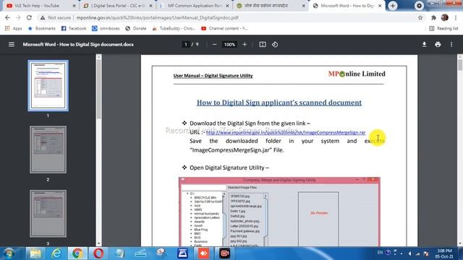Image resolution: width=463 pixels, height=260 pixels.
Task: Launch Internet Explorer from the taskbar
Action: pyautogui.click(x=56, y=253)
